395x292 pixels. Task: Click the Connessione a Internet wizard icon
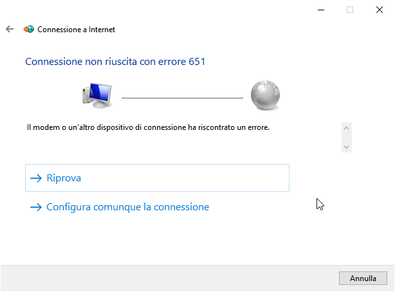pyautogui.click(x=29, y=29)
